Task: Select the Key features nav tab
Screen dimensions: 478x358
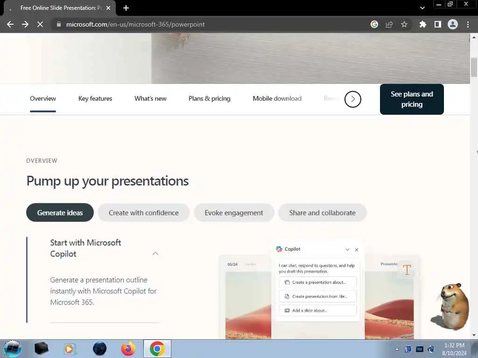Action: point(95,99)
